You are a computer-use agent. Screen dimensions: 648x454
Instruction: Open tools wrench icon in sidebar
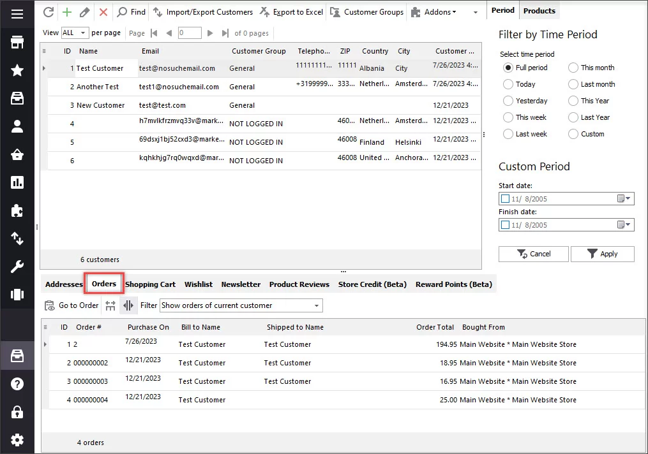click(17, 267)
